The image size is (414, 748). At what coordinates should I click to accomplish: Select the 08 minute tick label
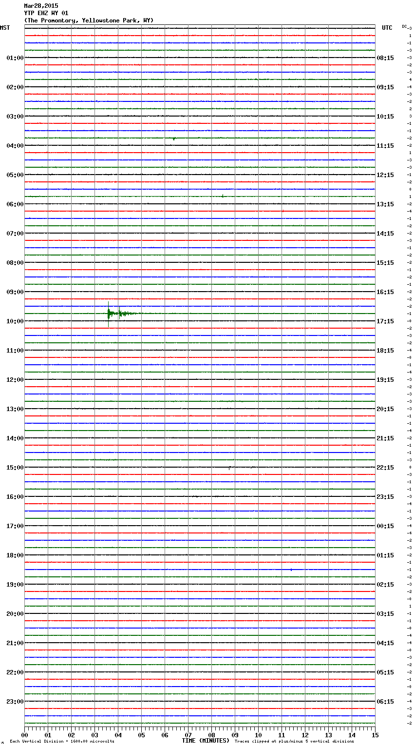click(211, 735)
